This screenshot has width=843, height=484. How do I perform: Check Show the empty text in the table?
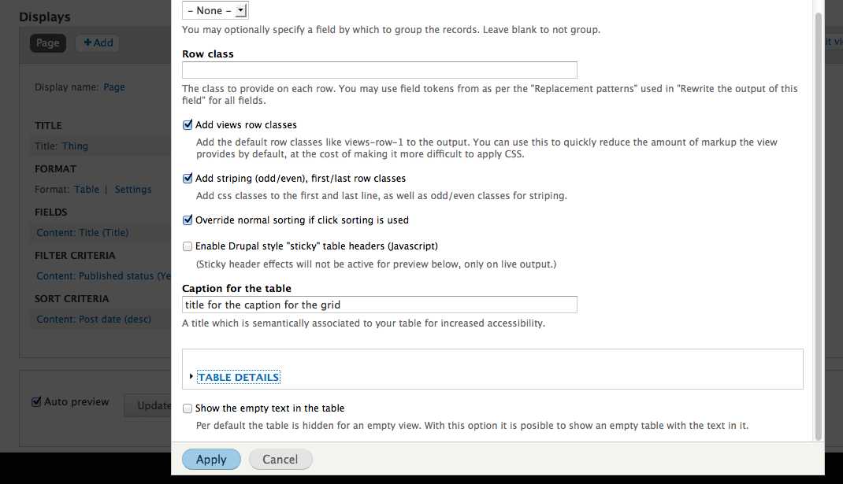188,408
